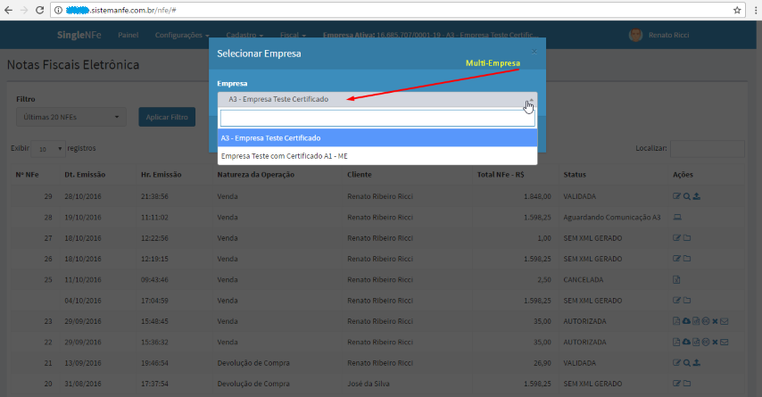The image size is (762, 397).
Task: Click cloud download icon for NFe 23
Action: pos(685,320)
